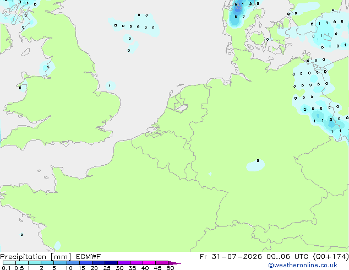
Task: Click the '0' value on the Welsh coast
Action: 20,88
